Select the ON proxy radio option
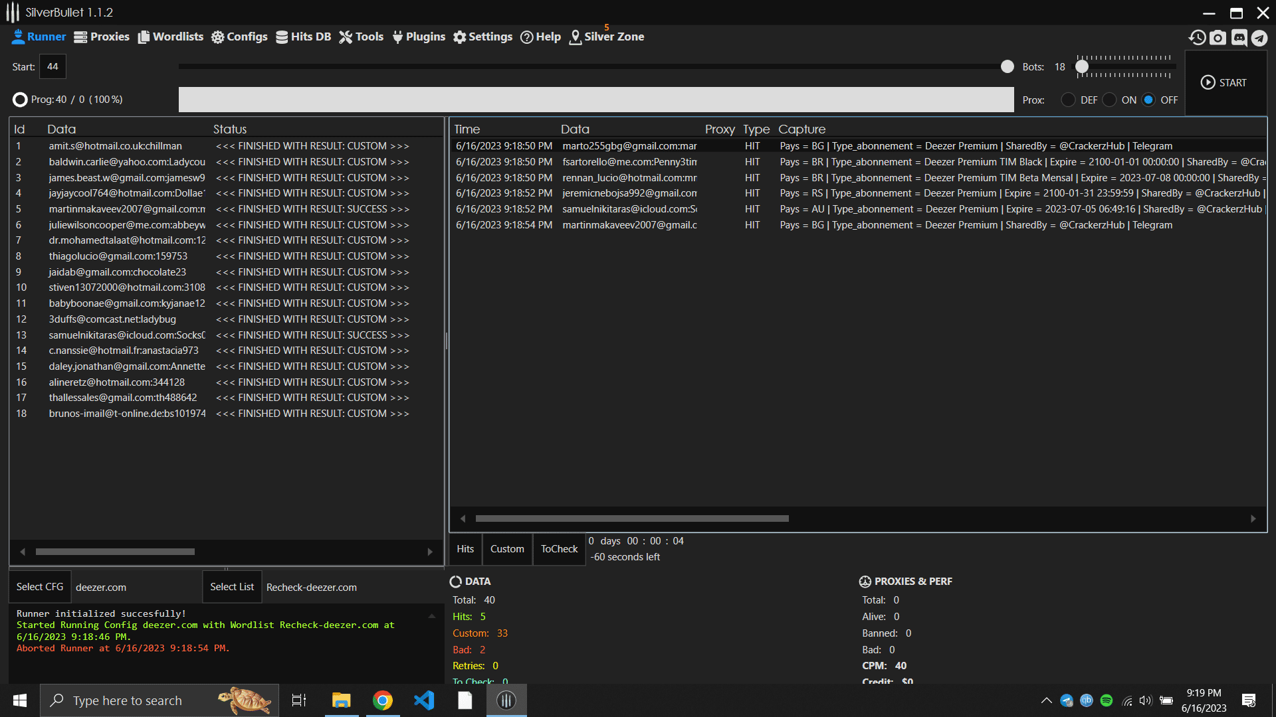The height and width of the screenshot is (717, 1276). pyautogui.click(x=1109, y=100)
